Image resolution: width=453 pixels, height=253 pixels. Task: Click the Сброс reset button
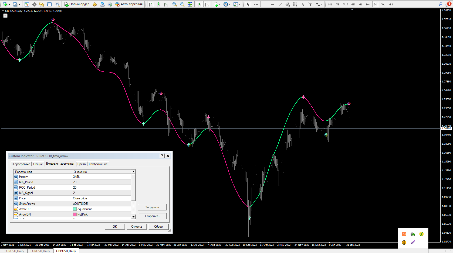coord(158,227)
